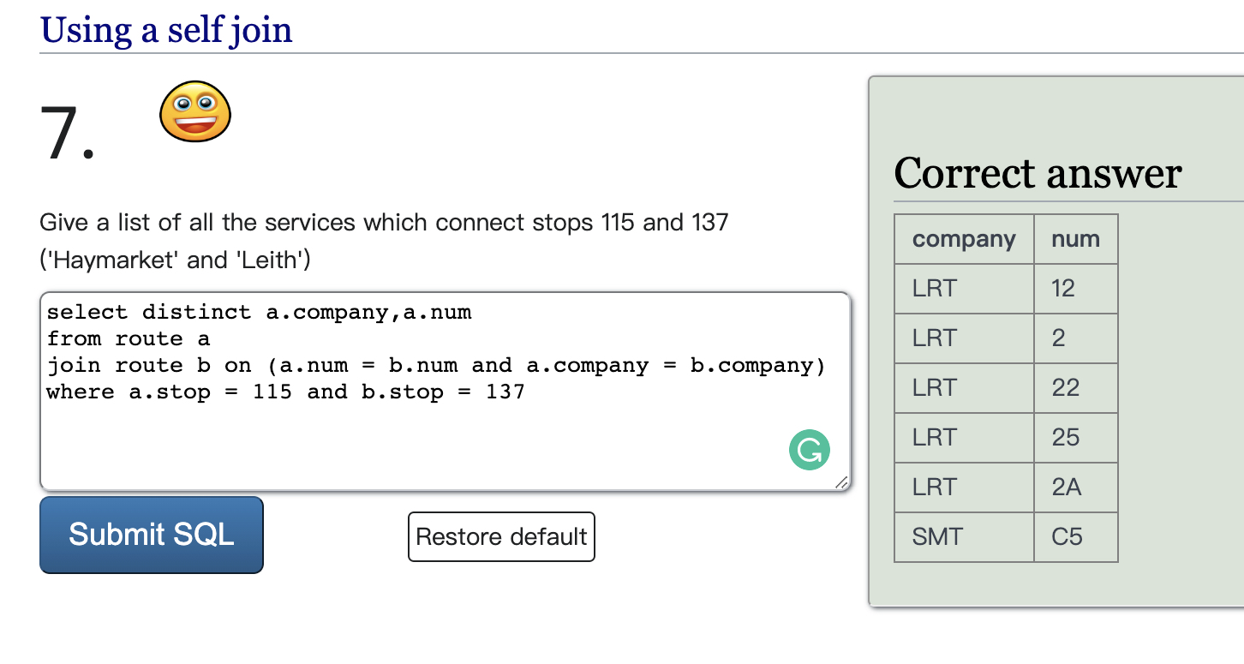
Task: Click the 'Using a self join' heading
Action: click(167, 31)
